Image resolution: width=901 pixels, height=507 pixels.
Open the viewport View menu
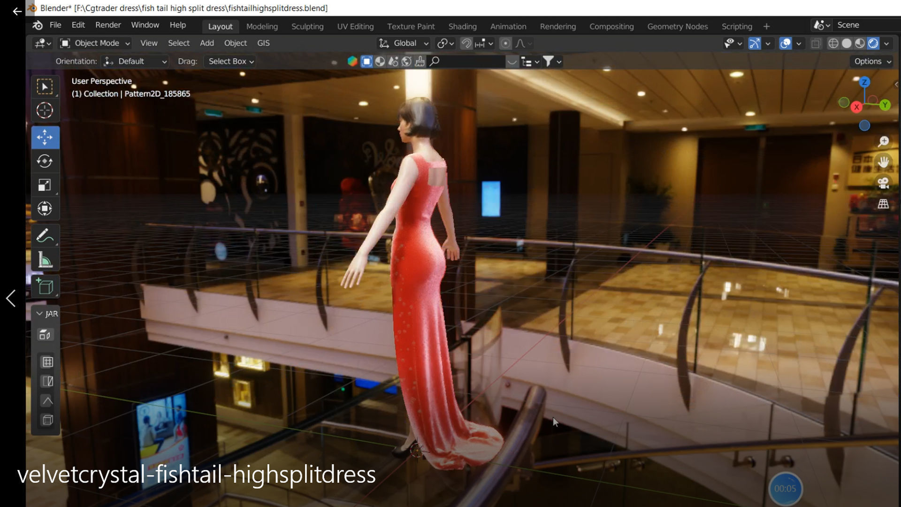tap(149, 43)
